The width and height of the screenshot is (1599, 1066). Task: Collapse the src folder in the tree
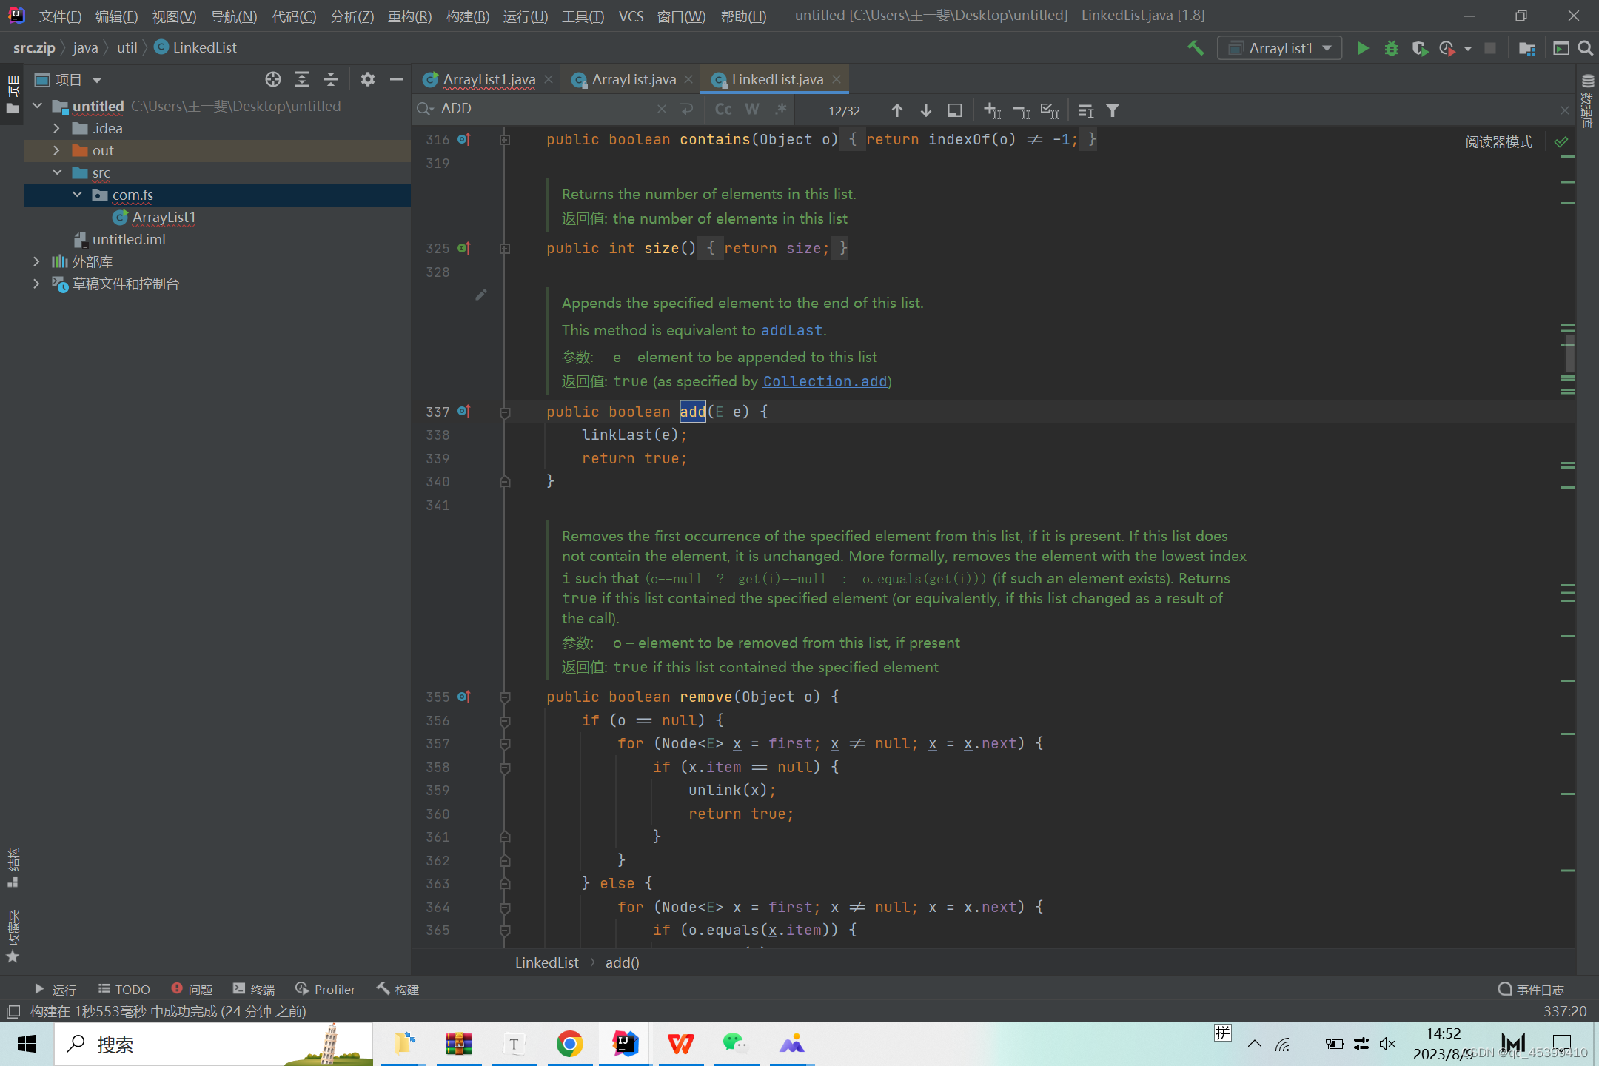[56, 172]
